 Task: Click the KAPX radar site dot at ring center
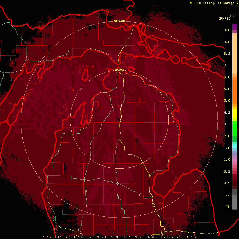point(119,119)
